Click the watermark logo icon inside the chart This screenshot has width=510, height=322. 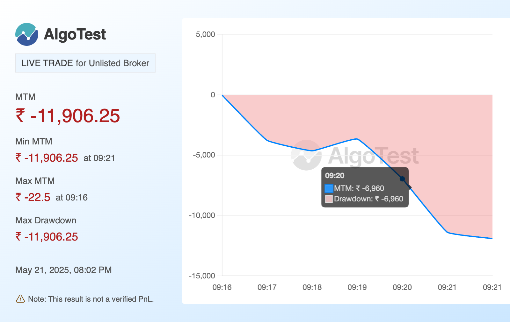[306, 155]
